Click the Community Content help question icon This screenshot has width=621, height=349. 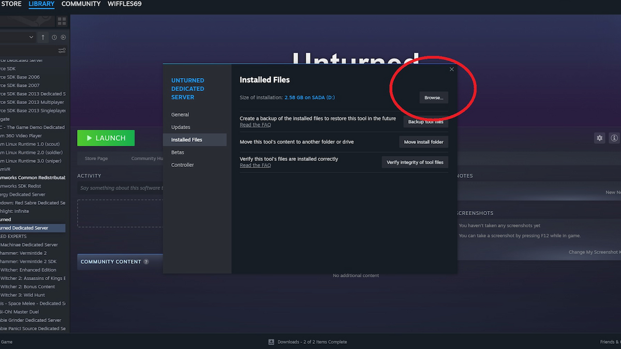coord(146,262)
